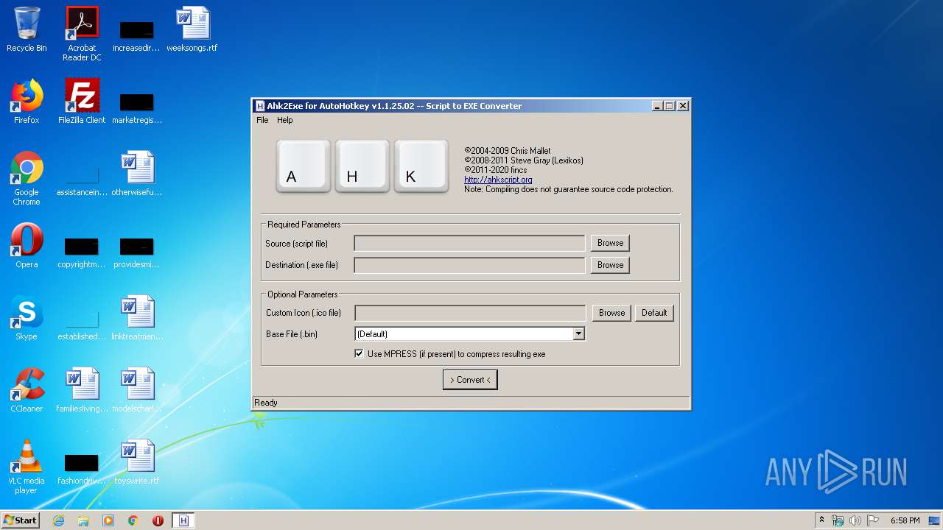Show hidden tray icons arrow
The width and height of the screenshot is (943, 530).
822,520
